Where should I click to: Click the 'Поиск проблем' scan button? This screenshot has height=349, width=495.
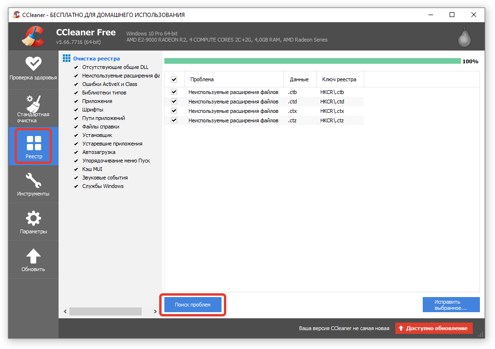pos(193,305)
